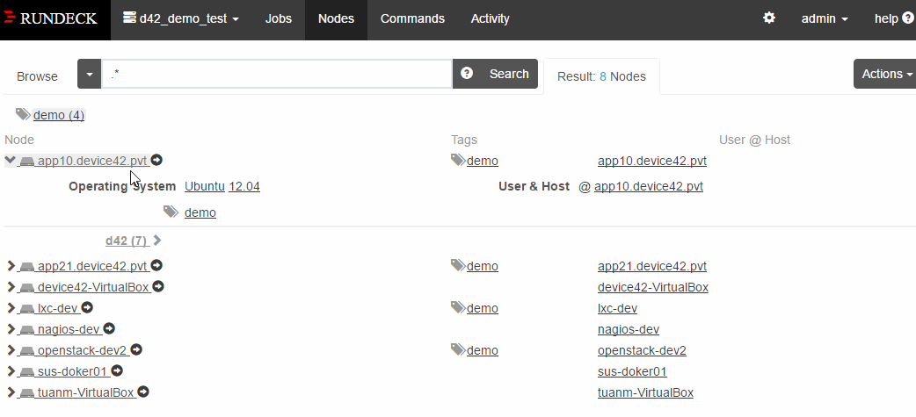Click arrow icon next to nagios-dev

pos(109,329)
